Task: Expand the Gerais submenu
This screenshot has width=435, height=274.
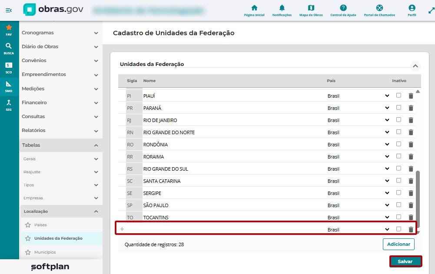Action: [96, 159]
